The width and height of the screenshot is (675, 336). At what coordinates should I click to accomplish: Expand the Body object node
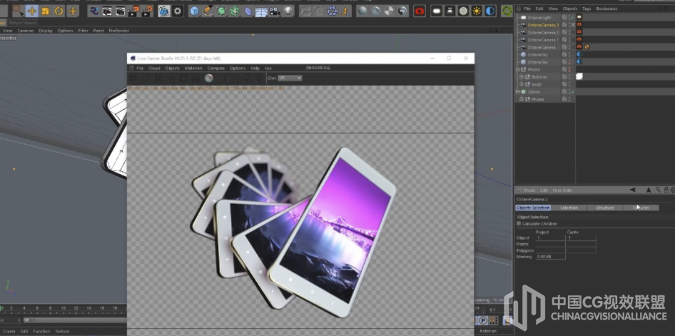pos(522,84)
